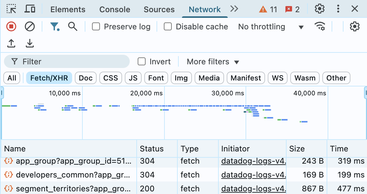Screen dimensions: 367x194
Task: Open the network search magnifier
Action: tap(72, 26)
